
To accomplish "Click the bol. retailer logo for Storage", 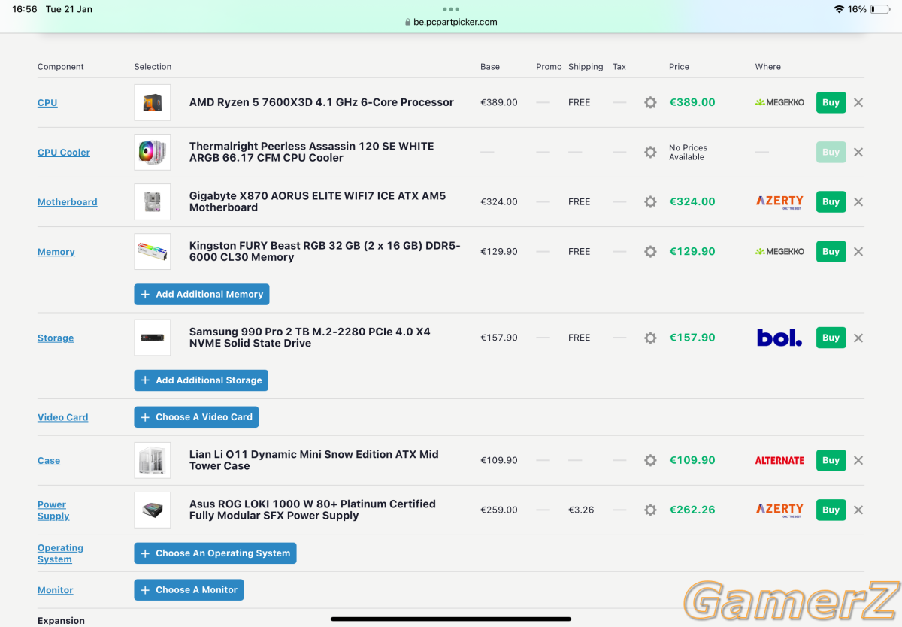I will (779, 338).
